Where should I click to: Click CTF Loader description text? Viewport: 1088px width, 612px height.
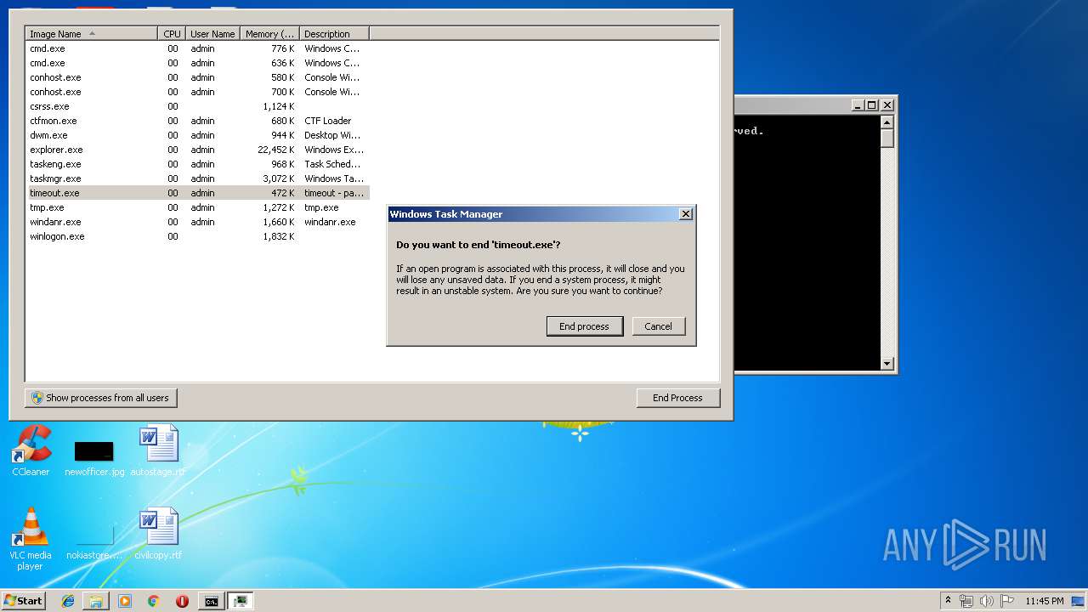328,121
